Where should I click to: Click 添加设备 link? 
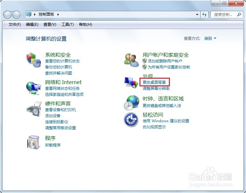tap(53, 116)
